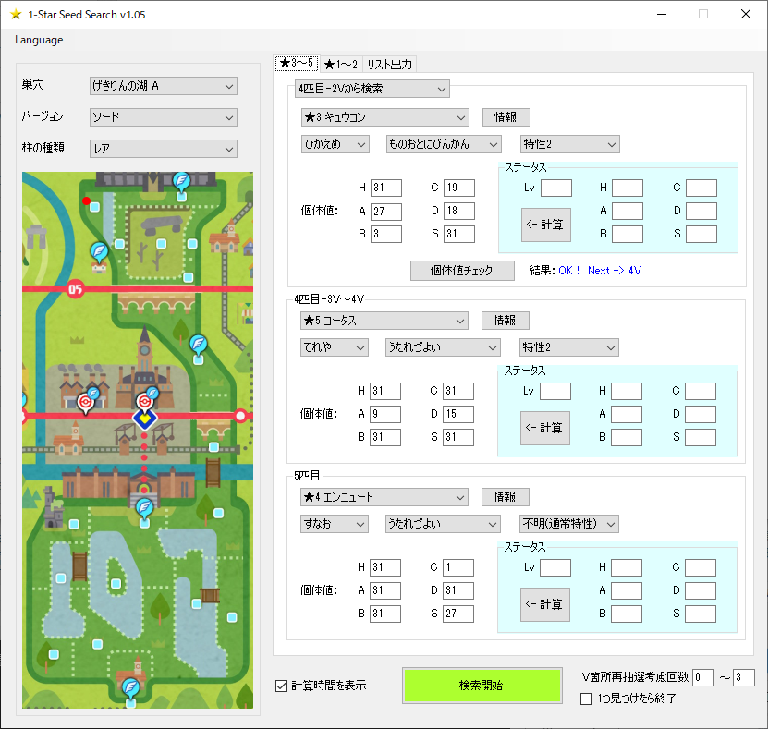Expand the てれや nature dropdown
768x729 pixels.
[334, 347]
